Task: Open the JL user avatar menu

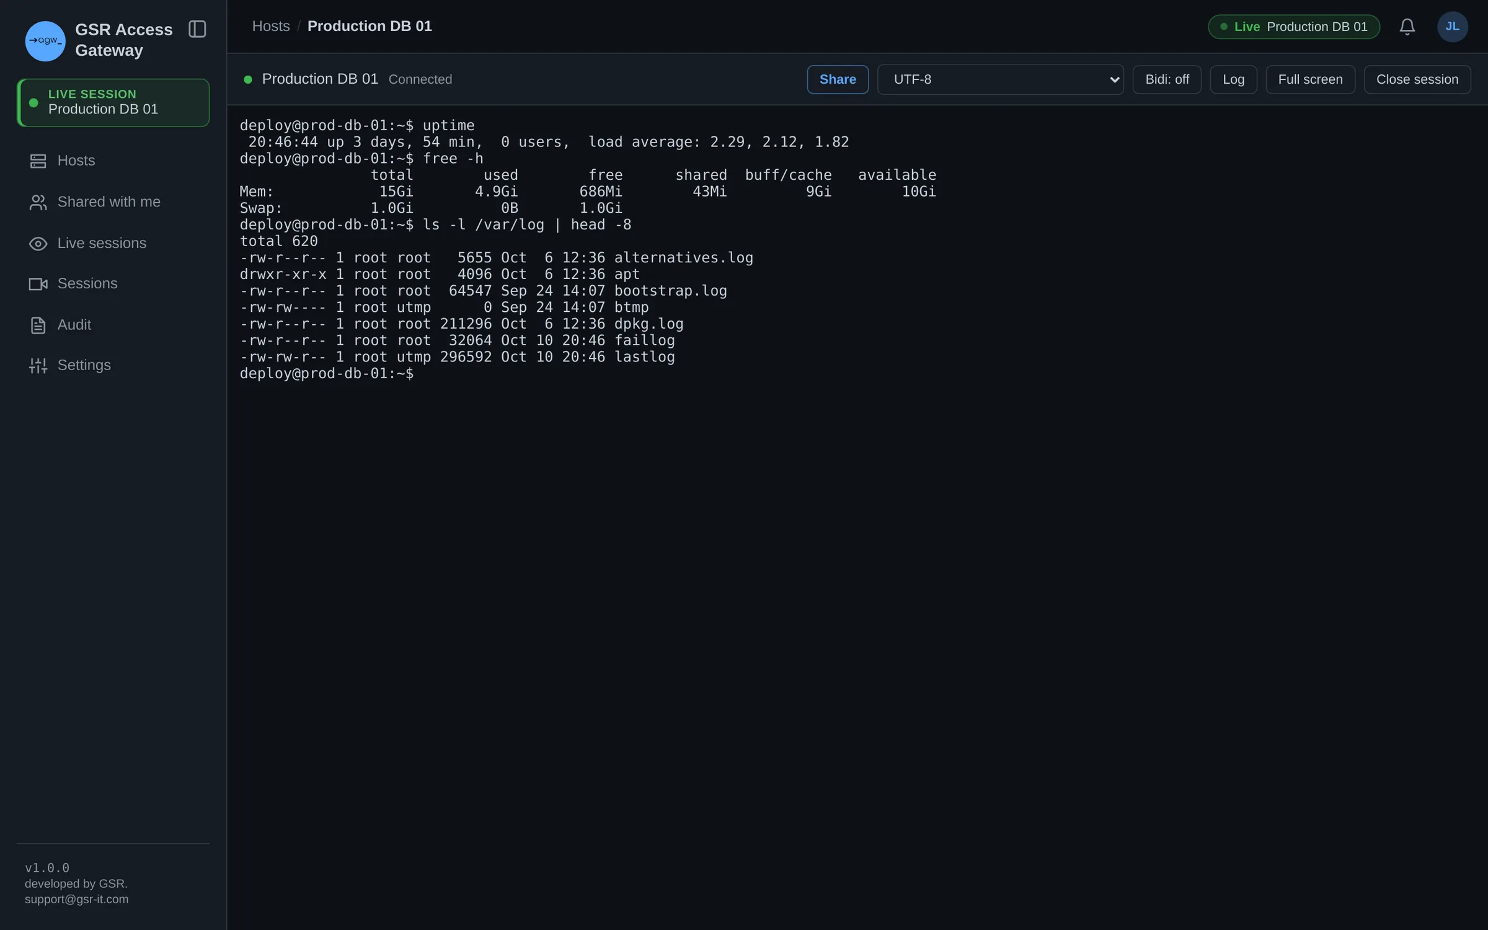Action: tap(1452, 27)
